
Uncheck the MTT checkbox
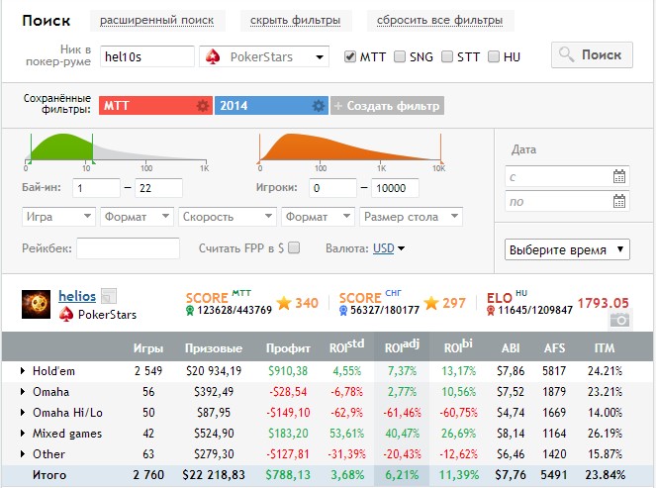click(349, 57)
